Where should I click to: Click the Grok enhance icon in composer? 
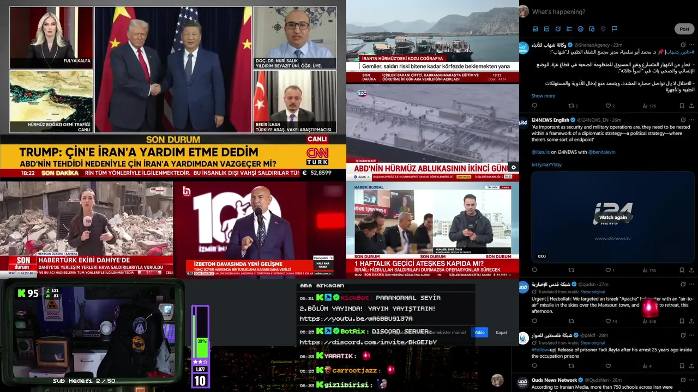pyautogui.click(x=558, y=29)
